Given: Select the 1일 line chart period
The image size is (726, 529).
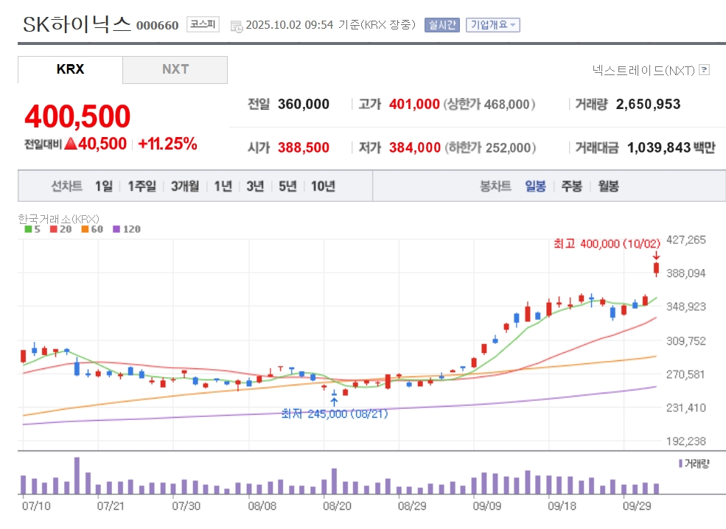Looking at the screenshot, I should pyautogui.click(x=104, y=186).
